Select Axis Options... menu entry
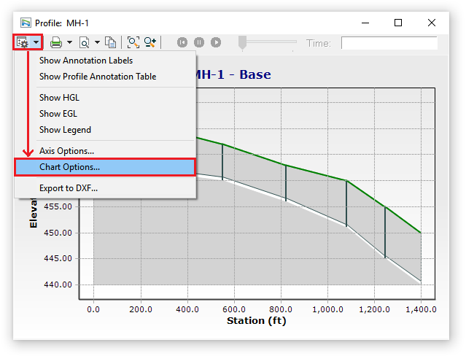466x356 pixels. click(66, 151)
